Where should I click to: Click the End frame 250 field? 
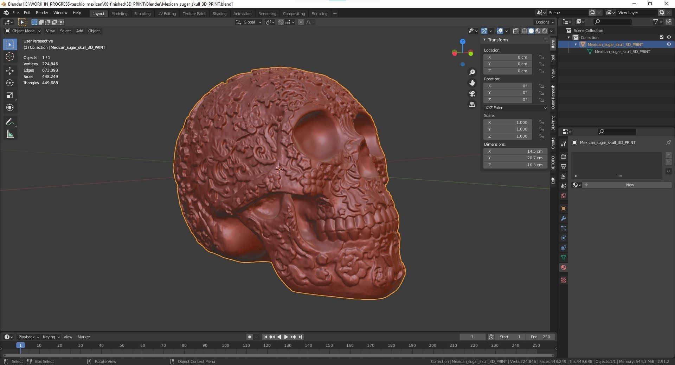click(541, 337)
